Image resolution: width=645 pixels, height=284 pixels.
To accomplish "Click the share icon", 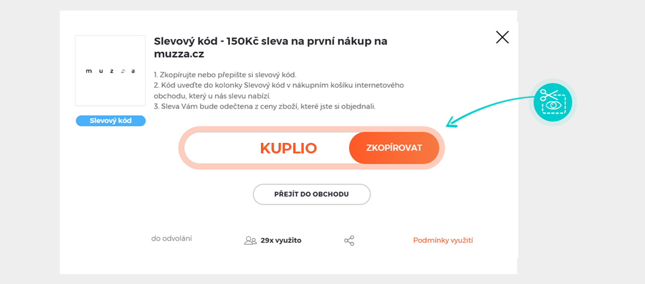I will (x=349, y=241).
